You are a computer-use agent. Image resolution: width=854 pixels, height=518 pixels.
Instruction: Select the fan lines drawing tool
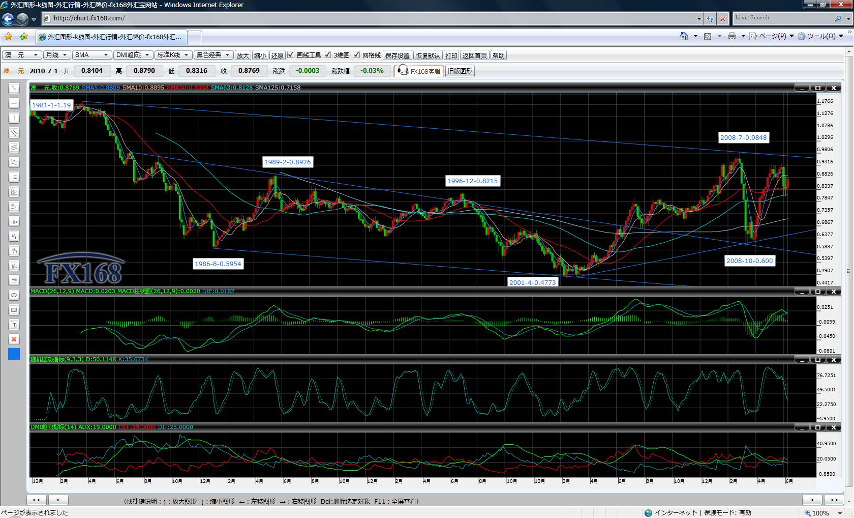pyautogui.click(x=14, y=192)
